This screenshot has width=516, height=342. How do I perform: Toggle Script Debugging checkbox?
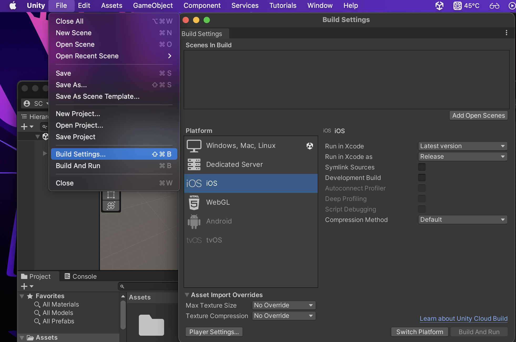(x=422, y=209)
